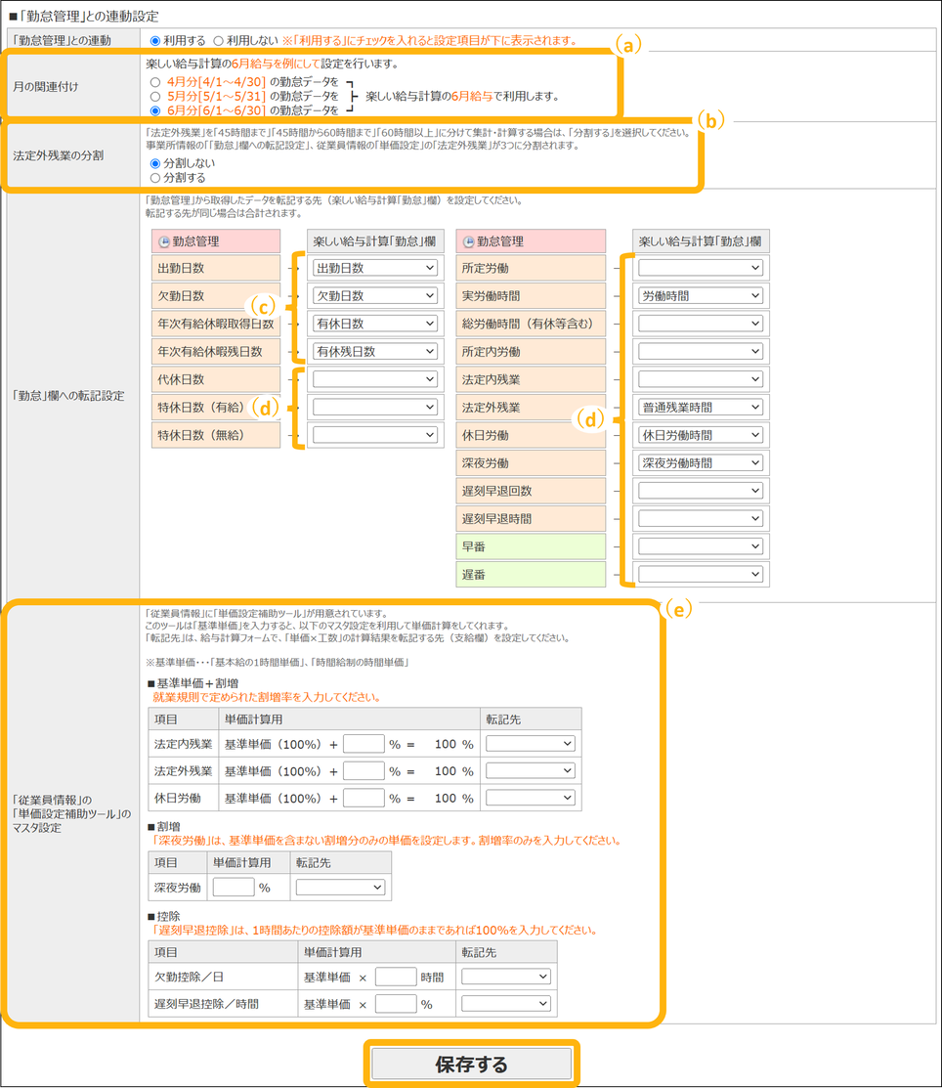Click the 法定外残業 percentage input field

(364, 771)
